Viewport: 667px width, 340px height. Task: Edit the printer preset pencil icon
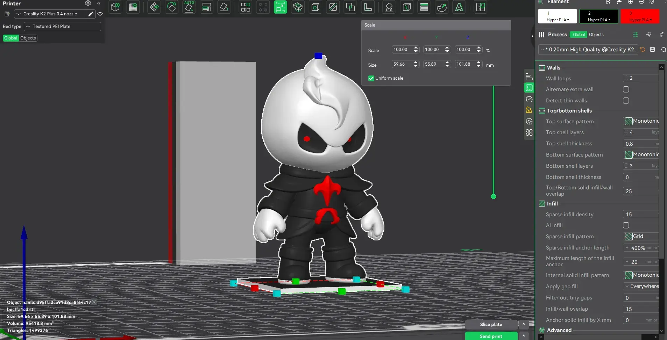click(x=91, y=14)
